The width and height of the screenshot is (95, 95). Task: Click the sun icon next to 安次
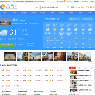[x=7, y=70]
